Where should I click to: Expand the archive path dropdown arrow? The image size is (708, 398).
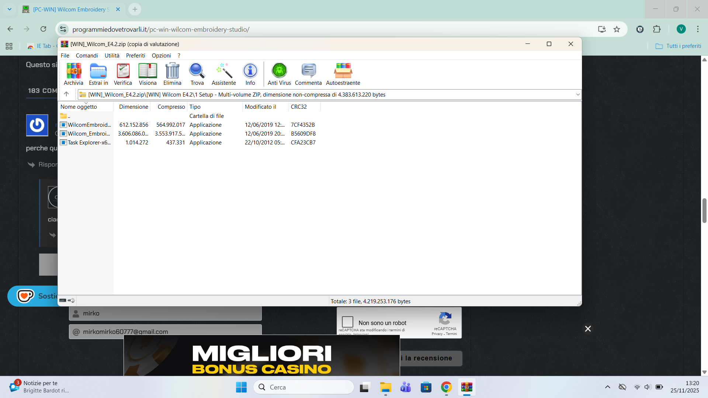[x=577, y=95]
